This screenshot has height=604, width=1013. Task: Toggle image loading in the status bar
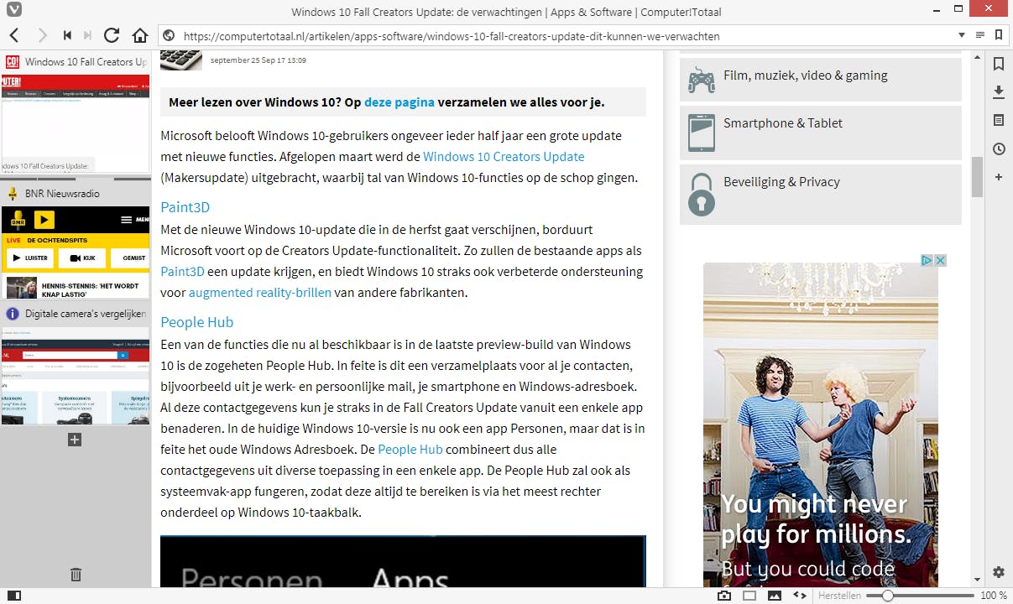pyautogui.click(x=774, y=595)
